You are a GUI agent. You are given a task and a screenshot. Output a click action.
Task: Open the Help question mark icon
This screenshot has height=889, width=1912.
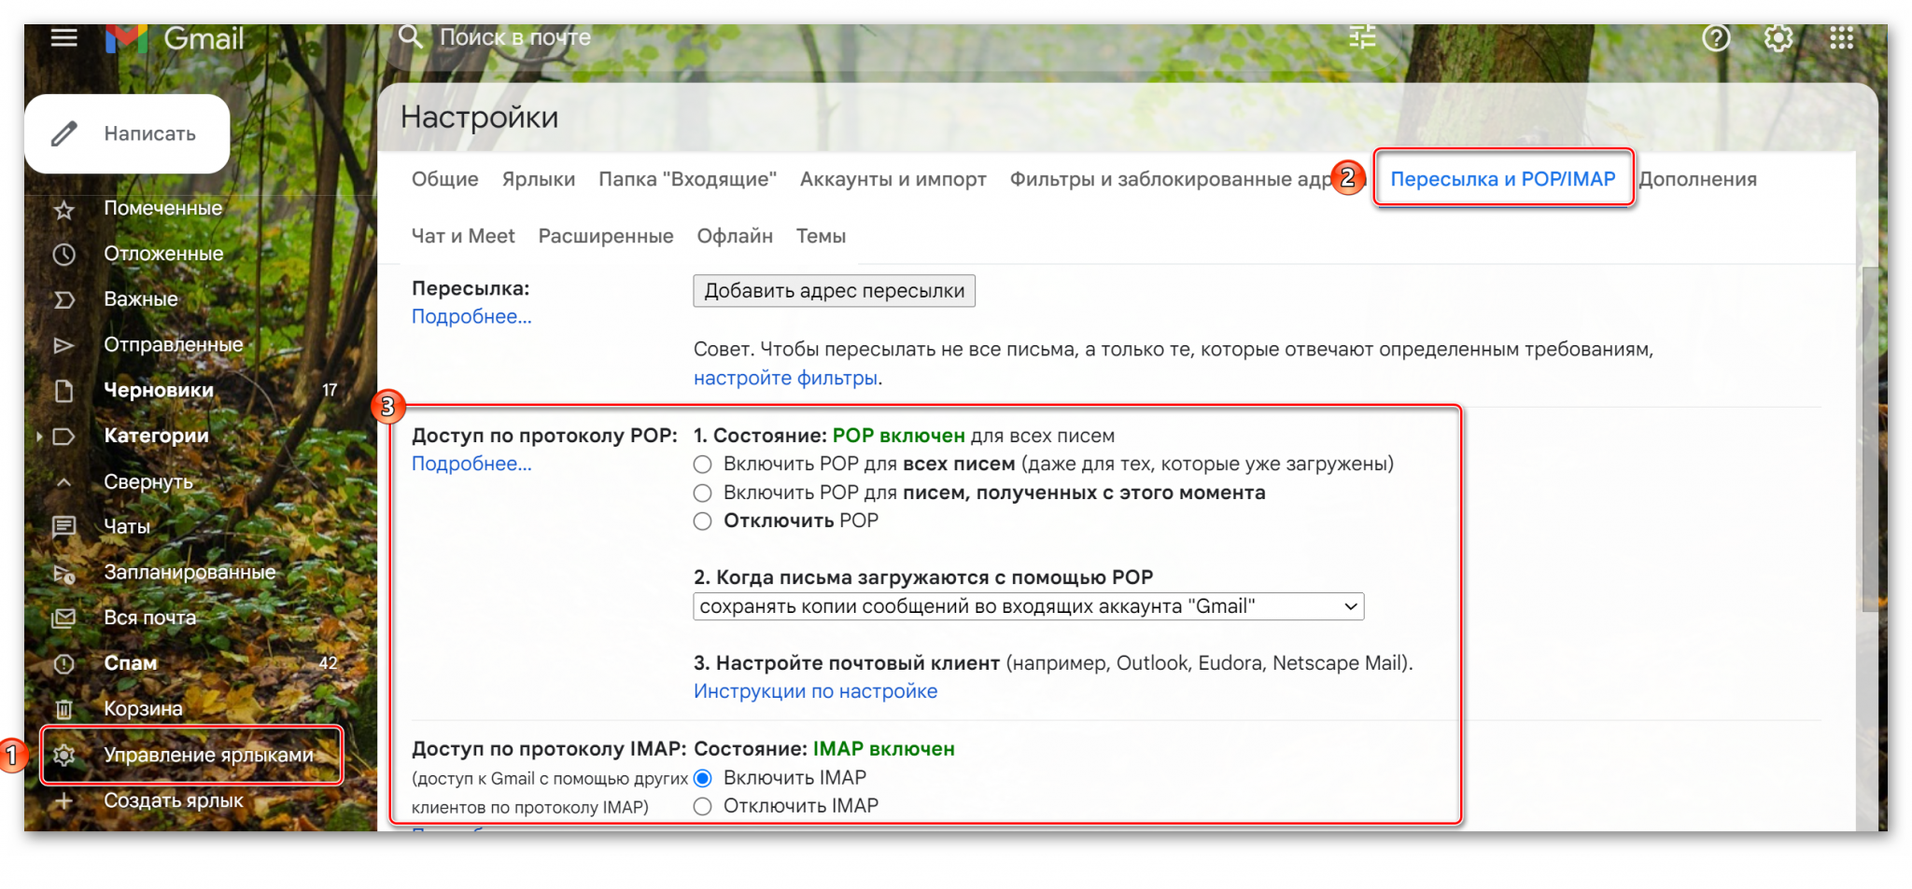coord(1716,38)
